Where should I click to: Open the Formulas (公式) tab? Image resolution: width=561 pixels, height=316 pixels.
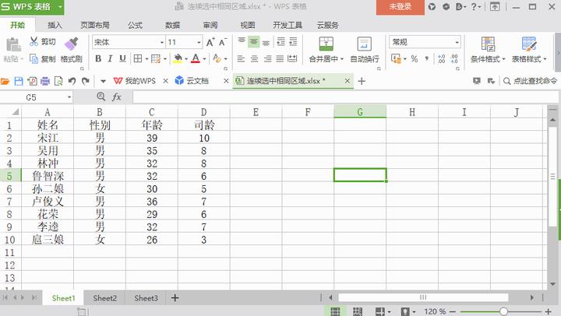point(135,25)
